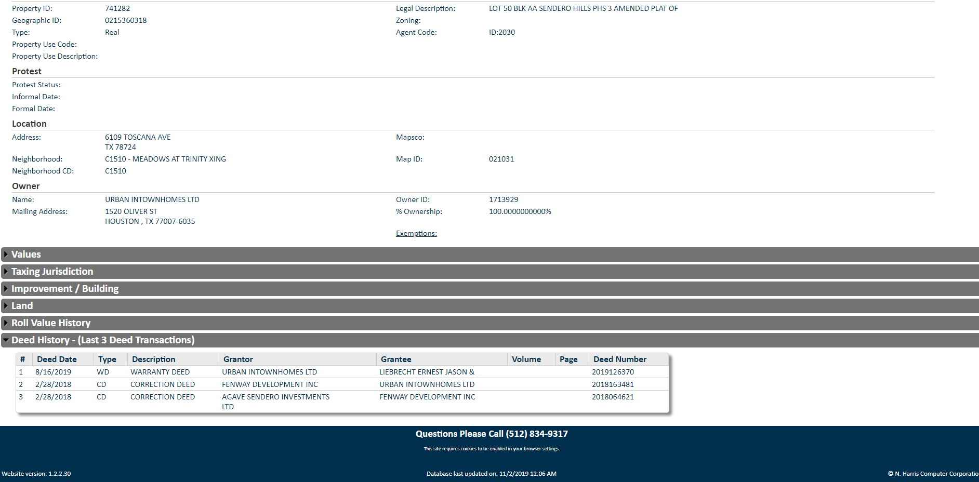Collapse the Deed History section
Screen dimensions: 979x482
(490, 340)
